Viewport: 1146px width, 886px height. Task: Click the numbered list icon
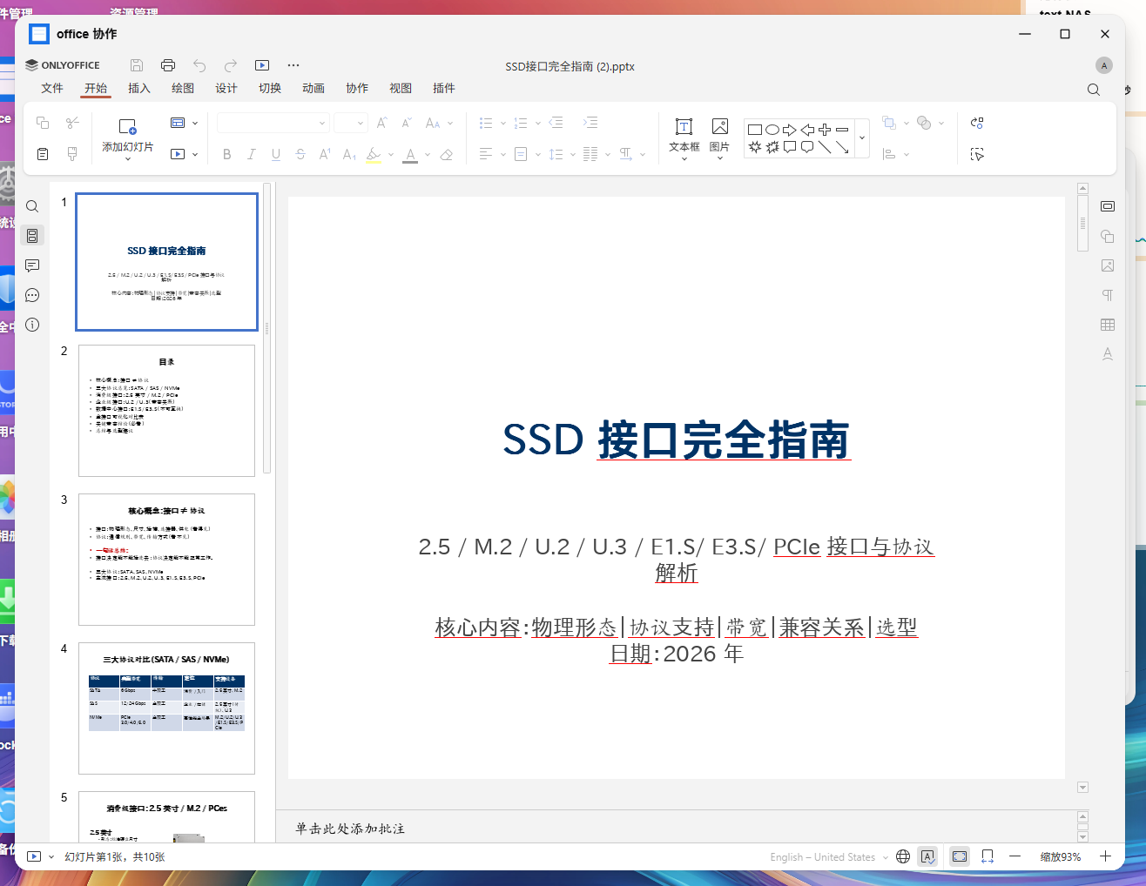click(x=521, y=123)
